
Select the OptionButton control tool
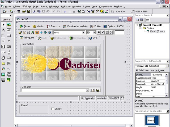(x=9, y=41)
